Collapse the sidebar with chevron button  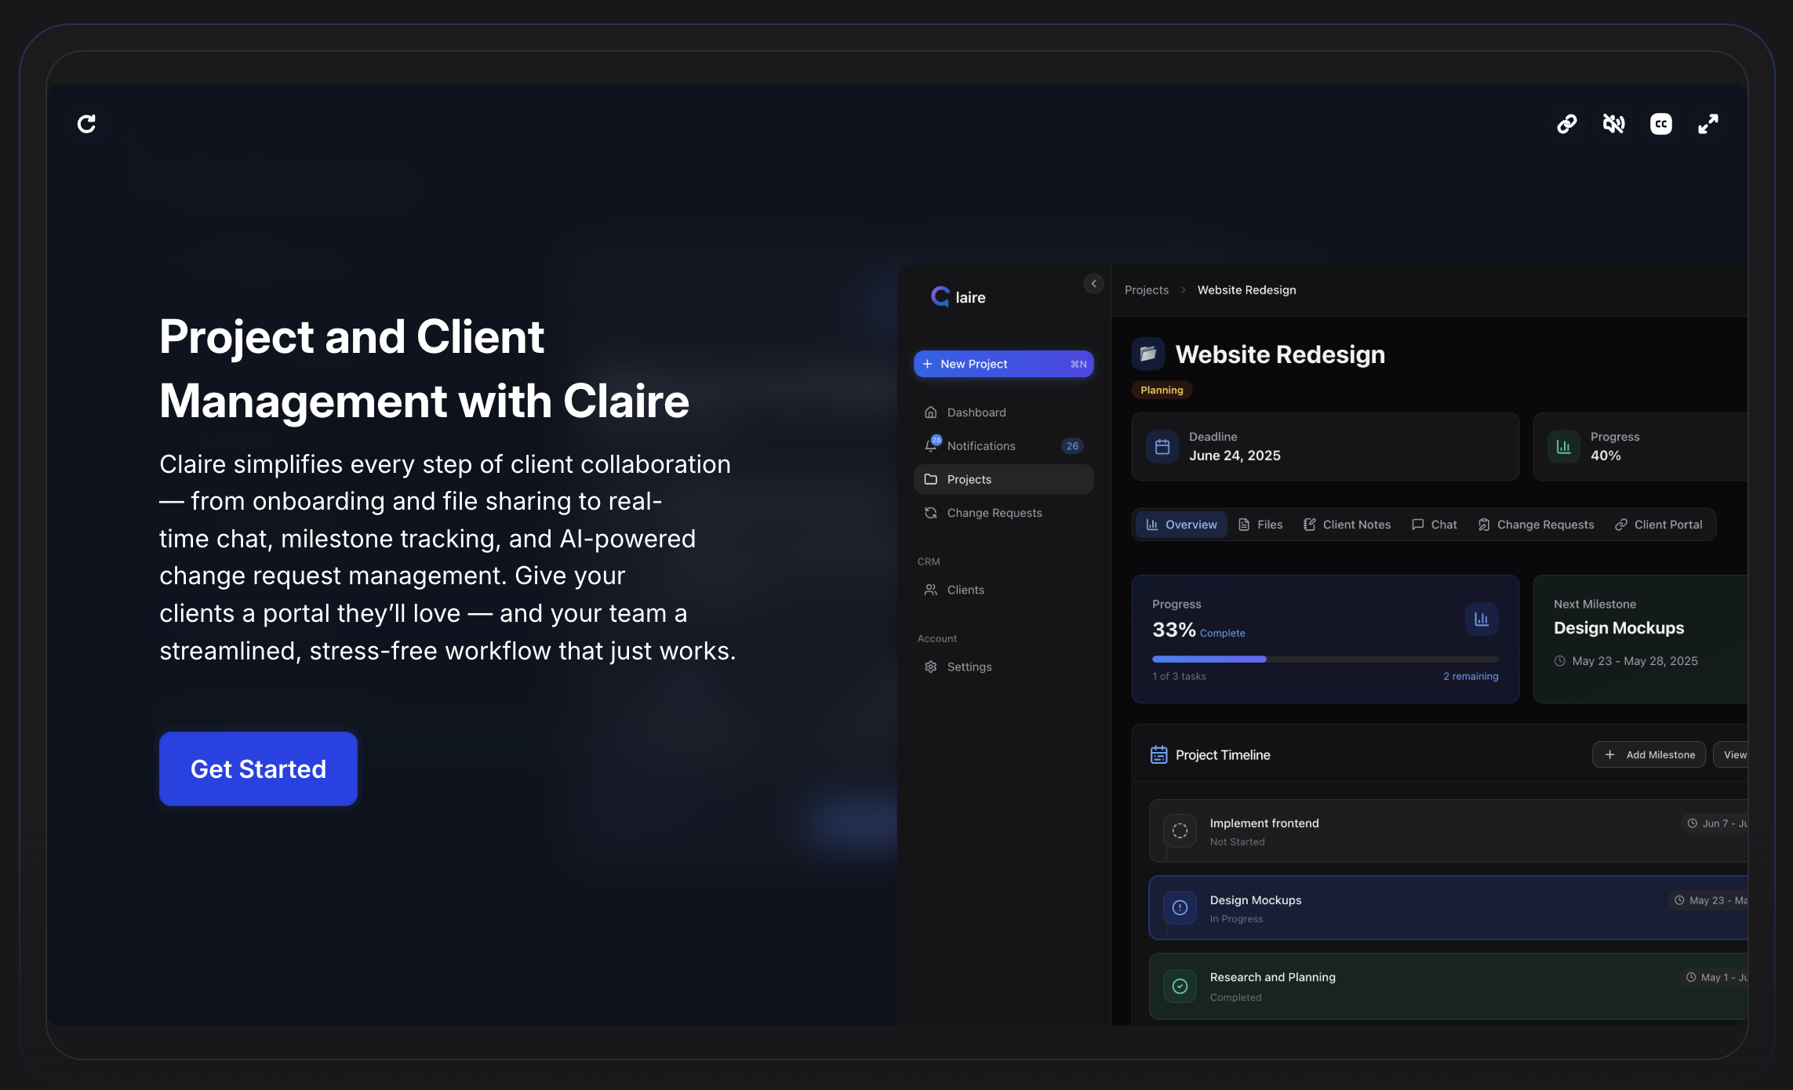coord(1093,284)
